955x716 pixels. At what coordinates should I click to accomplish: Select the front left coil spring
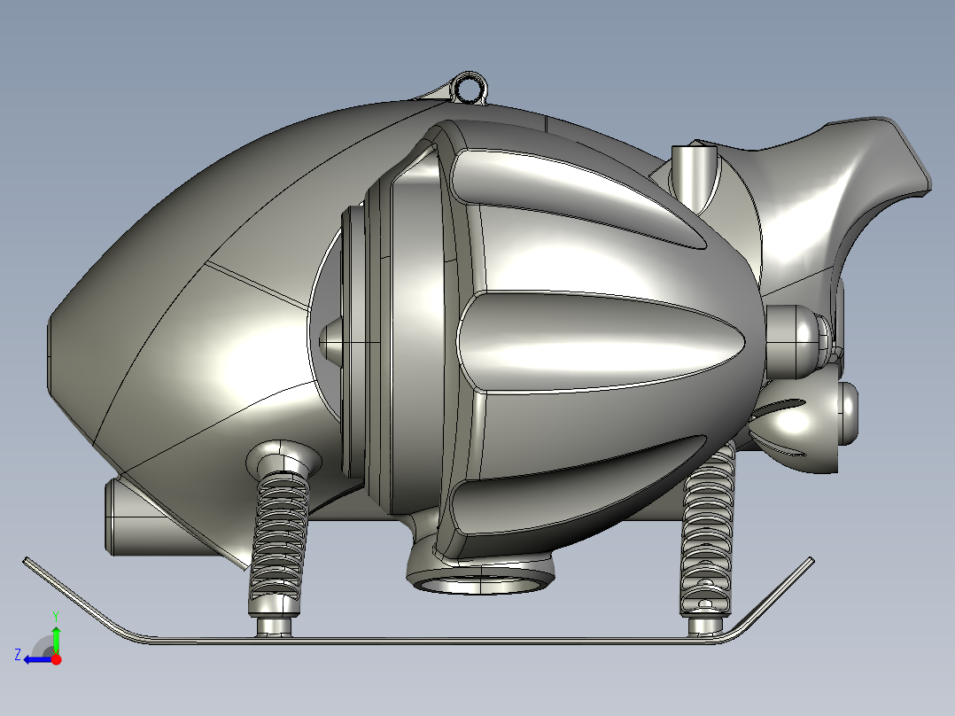pos(280,542)
